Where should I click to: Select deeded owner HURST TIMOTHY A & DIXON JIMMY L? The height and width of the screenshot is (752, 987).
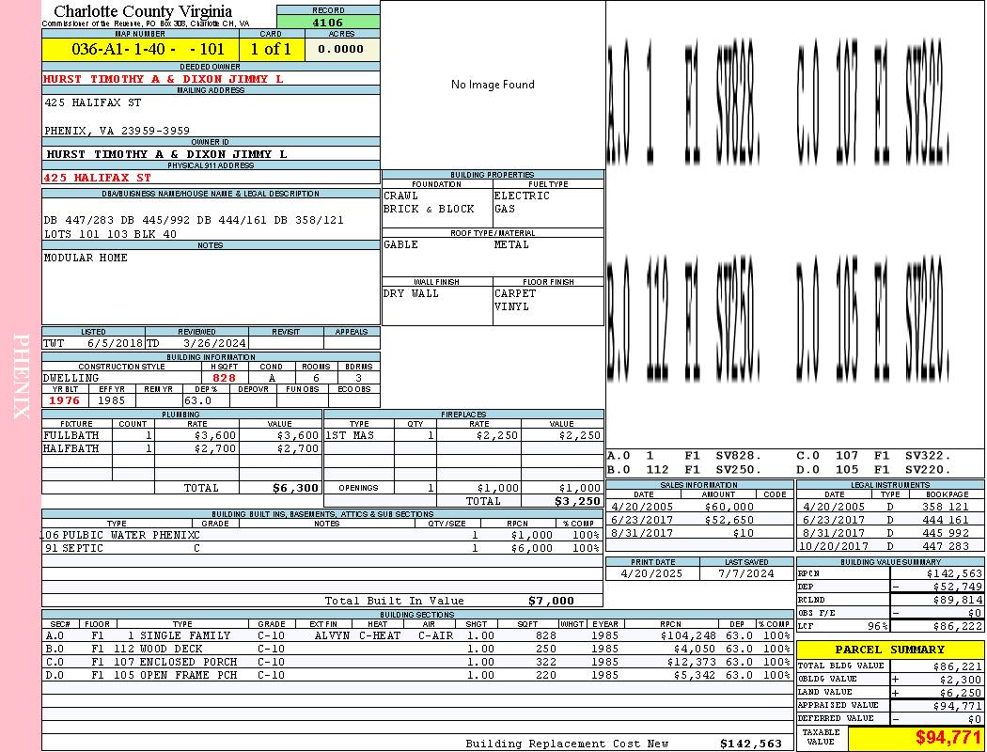(163, 79)
